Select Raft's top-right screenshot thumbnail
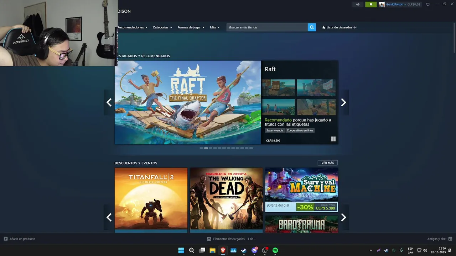Viewport: 456px width, 256px height. (x=316, y=87)
